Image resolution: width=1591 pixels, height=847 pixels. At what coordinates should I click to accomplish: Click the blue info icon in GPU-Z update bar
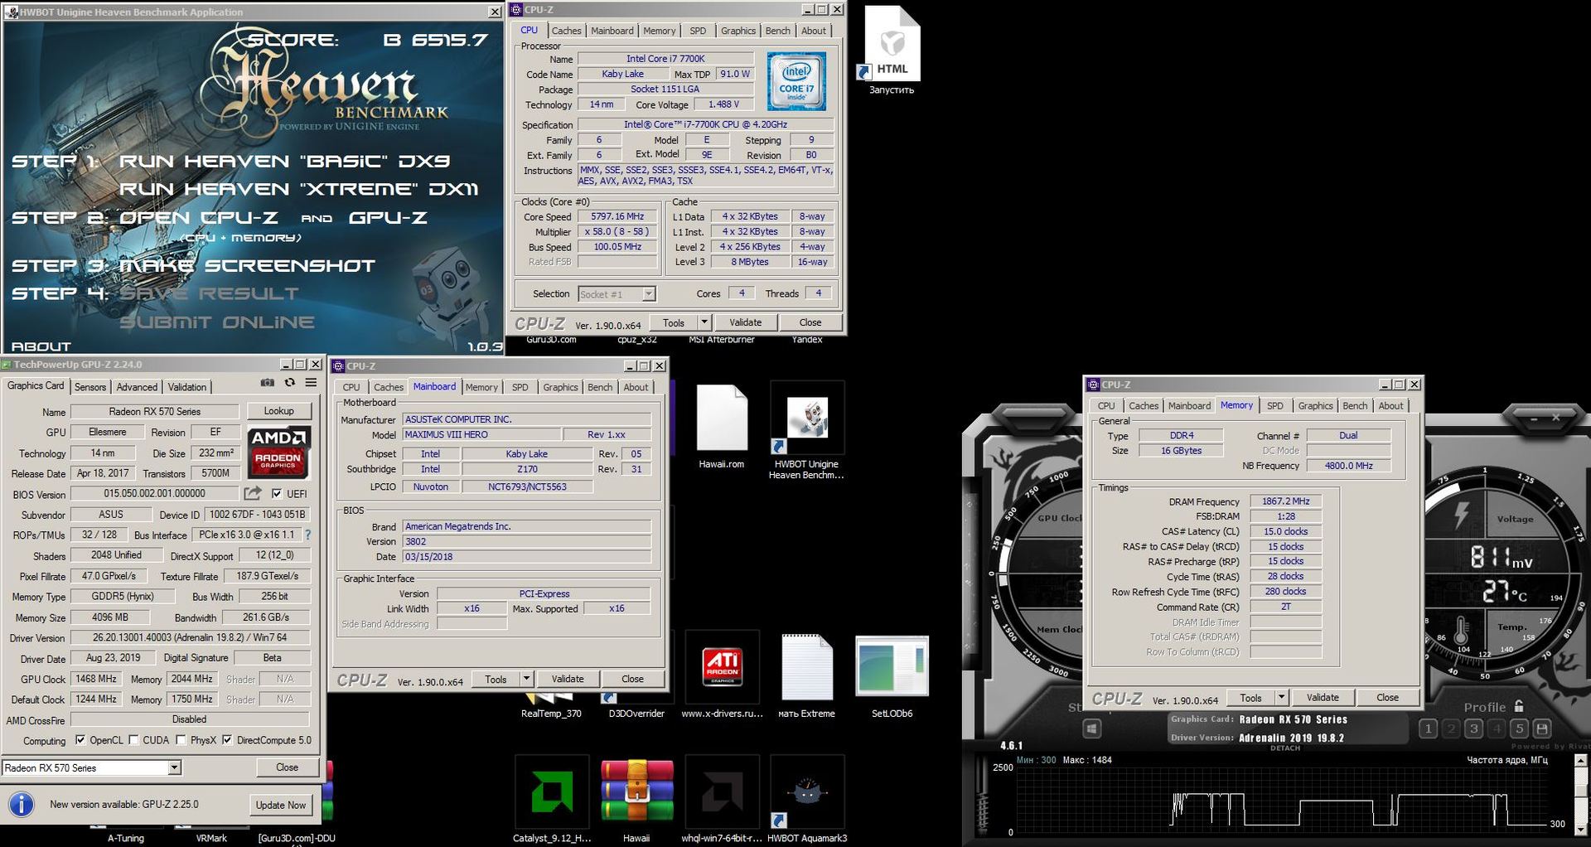coord(21,804)
